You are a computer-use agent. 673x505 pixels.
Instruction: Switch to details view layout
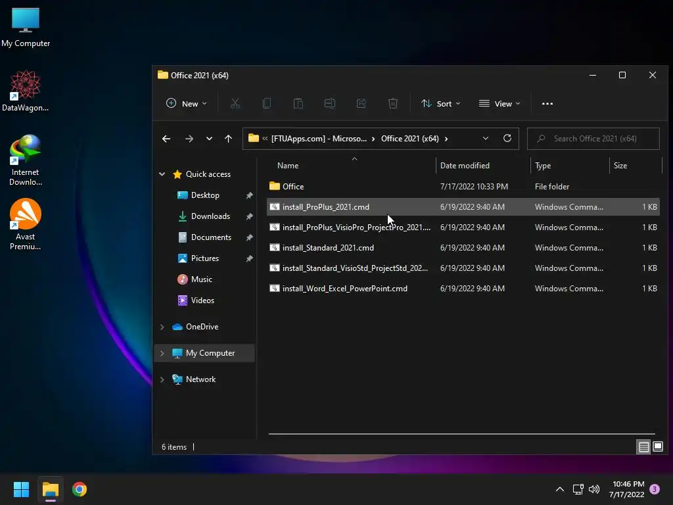coord(644,447)
